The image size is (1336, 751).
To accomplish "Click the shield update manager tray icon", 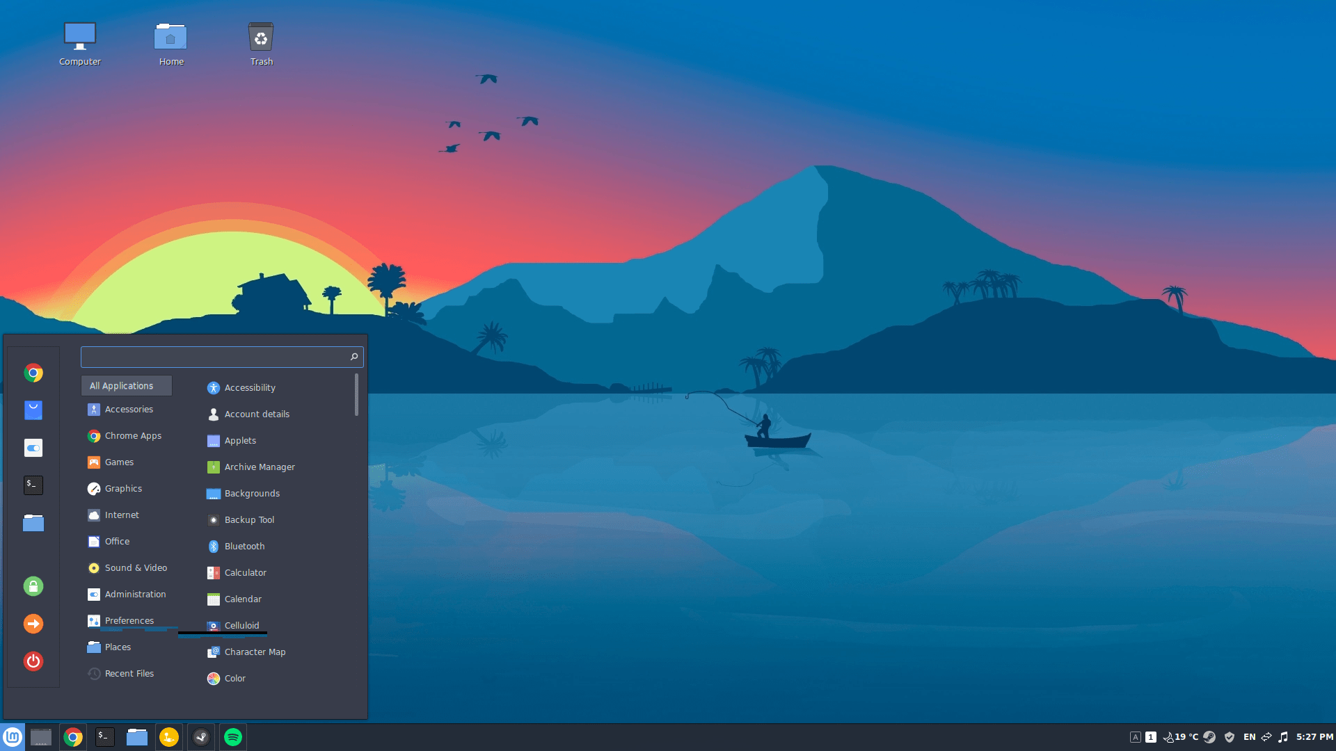I will [x=1230, y=737].
